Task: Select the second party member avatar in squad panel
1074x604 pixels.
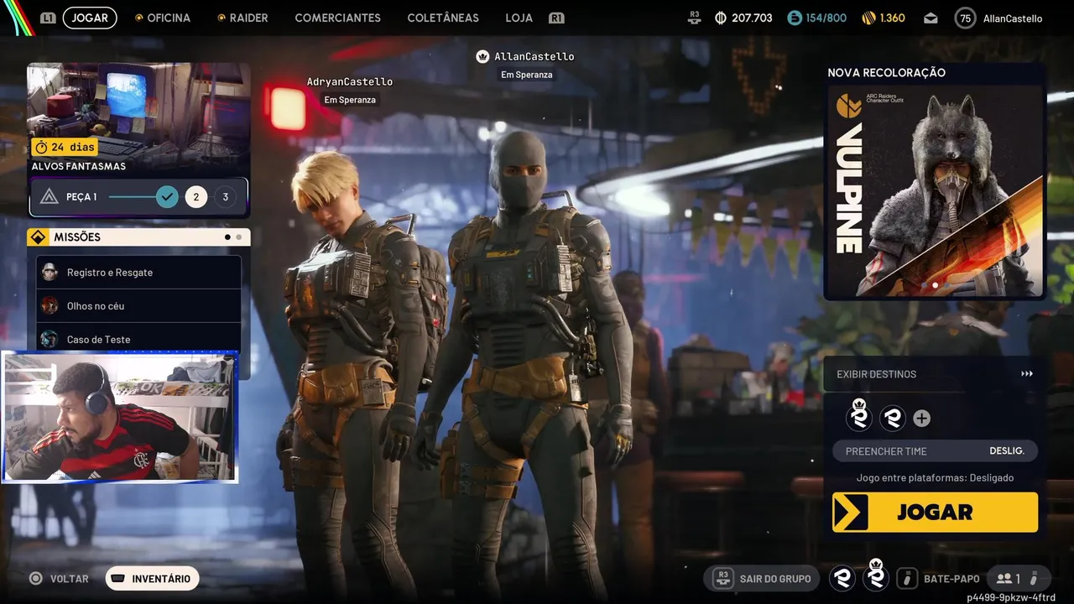Action: click(x=892, y=418)
